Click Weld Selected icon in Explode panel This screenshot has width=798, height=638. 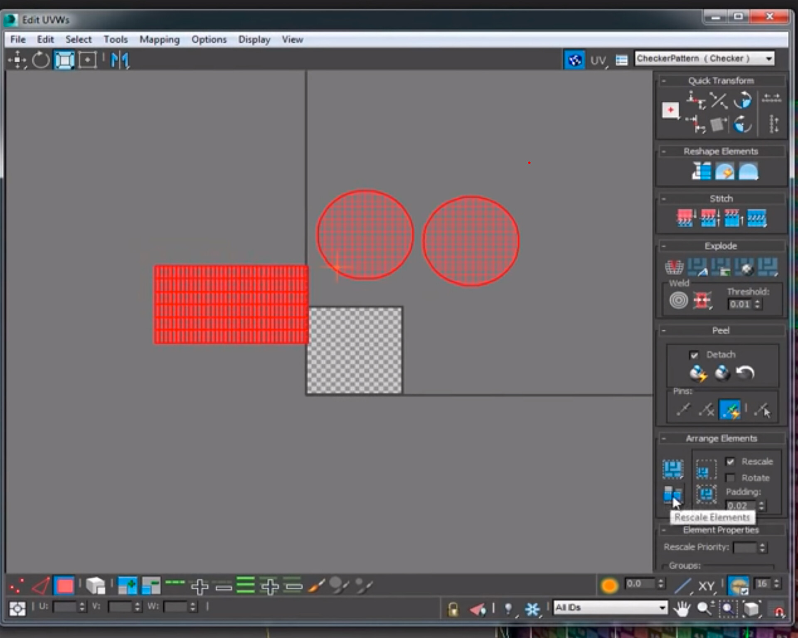point(702,301)
